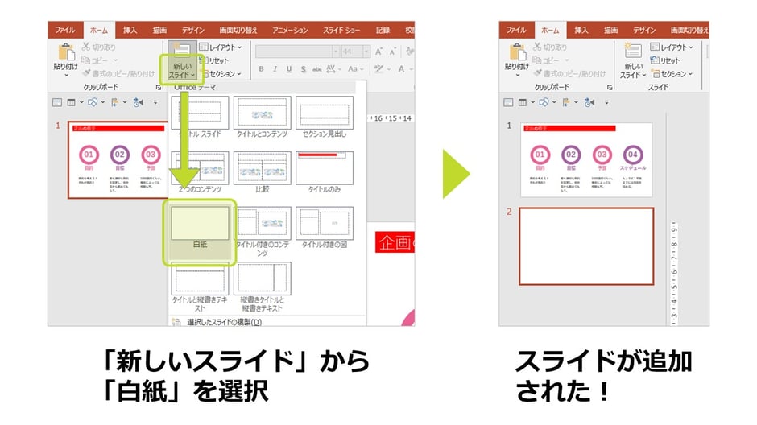Click Italic in left screenshot ribbon
Image resolution: width=757 pixels, height=425 pixels.
275,69
